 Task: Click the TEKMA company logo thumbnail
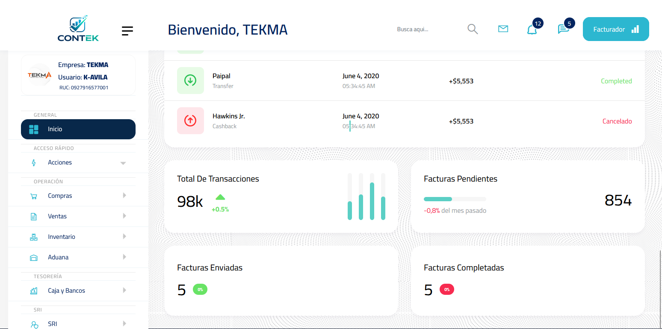coord(39,75)
